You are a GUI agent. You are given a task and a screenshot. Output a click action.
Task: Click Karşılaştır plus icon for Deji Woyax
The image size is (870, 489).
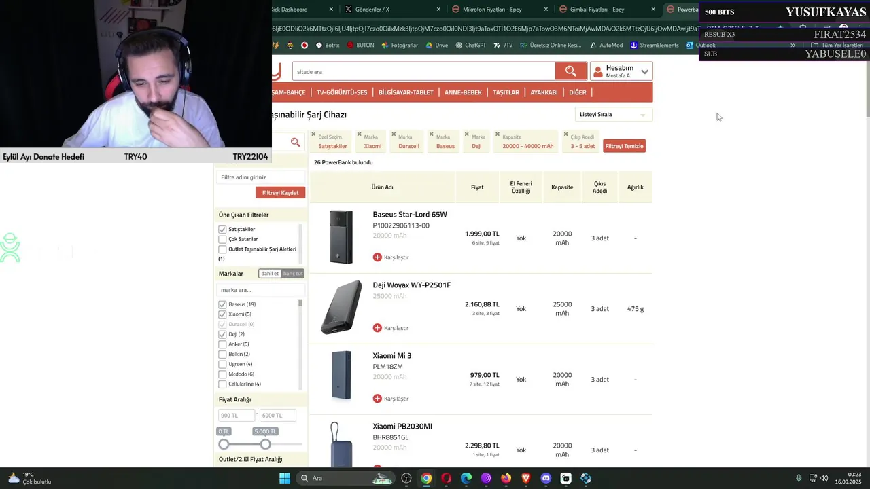click(377, 328)
